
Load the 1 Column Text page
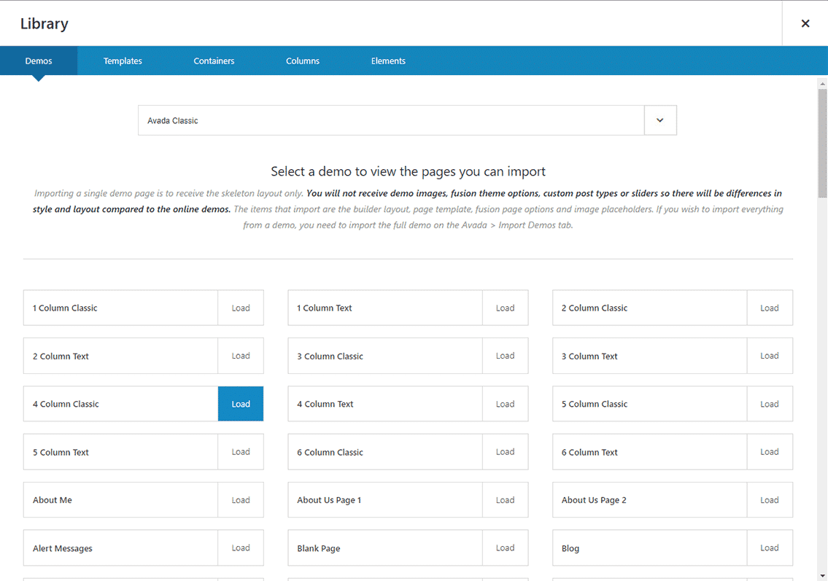505,308
